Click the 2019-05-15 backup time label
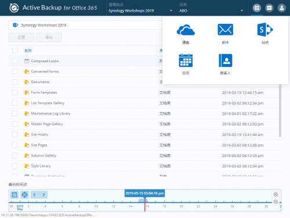 point(144,193)
